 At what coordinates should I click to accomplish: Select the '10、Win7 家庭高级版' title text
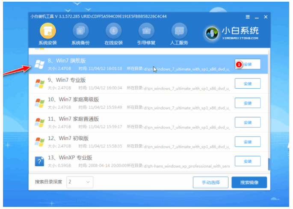coord(73,99)
